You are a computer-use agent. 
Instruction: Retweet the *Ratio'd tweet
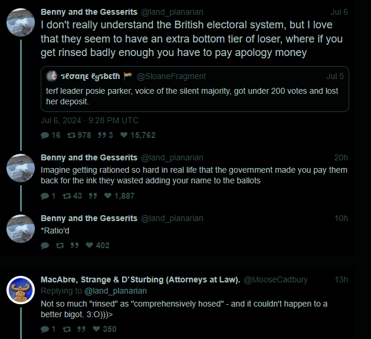click(x=59, y=245)
